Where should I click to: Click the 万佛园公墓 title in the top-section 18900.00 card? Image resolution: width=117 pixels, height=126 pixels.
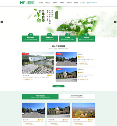point(81,70)
